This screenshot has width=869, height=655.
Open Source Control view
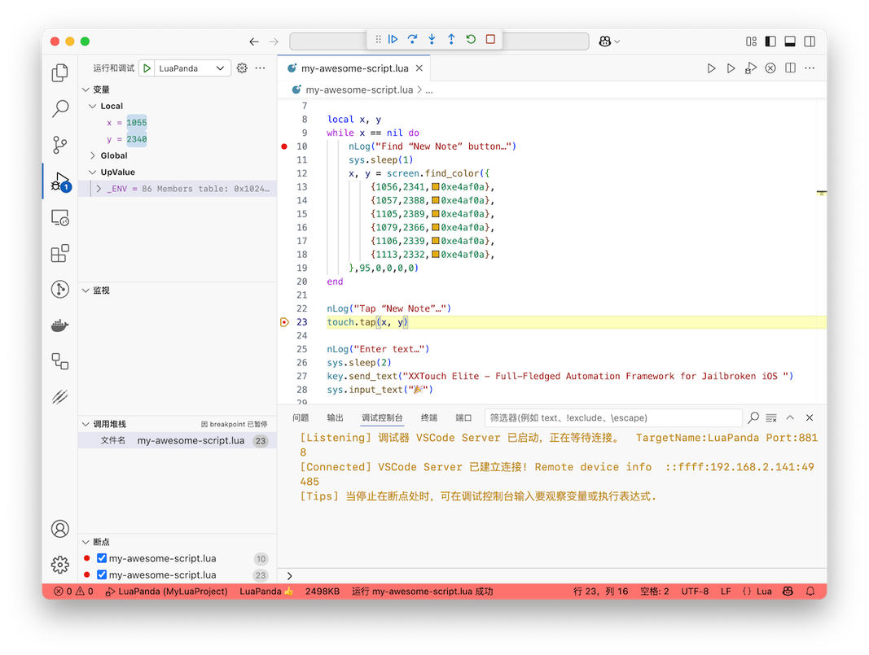(60, 145)
